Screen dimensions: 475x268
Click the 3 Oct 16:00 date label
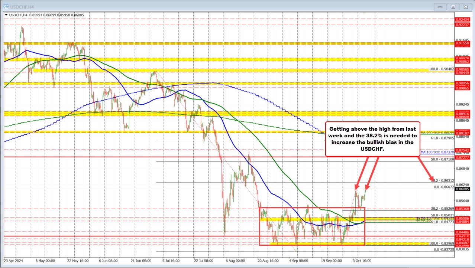click(363, 261)
